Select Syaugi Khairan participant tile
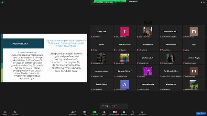Screen dimensions: 207x116 [x=102, y=84]
